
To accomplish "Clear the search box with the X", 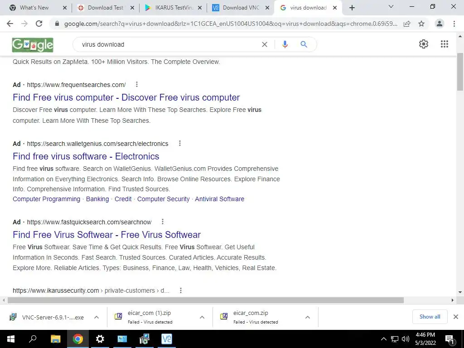I will click(265, 44).
